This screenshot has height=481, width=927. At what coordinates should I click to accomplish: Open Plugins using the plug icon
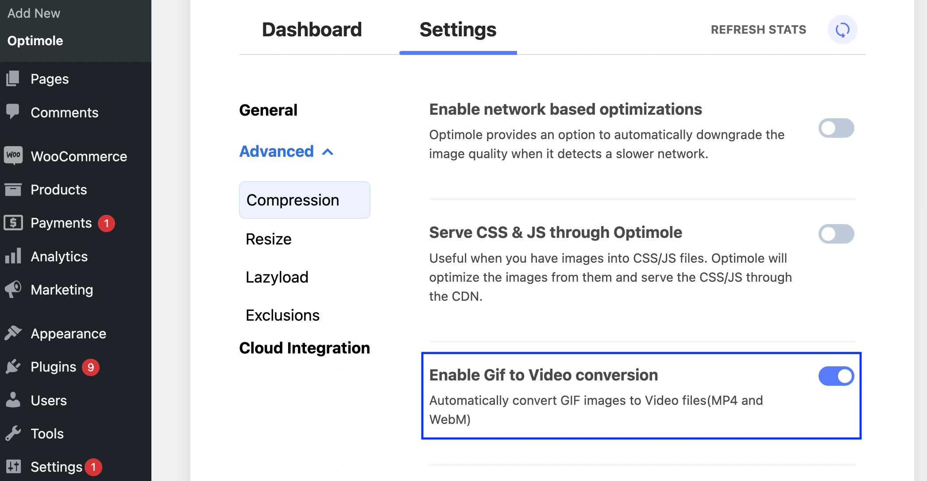point(14,367)
